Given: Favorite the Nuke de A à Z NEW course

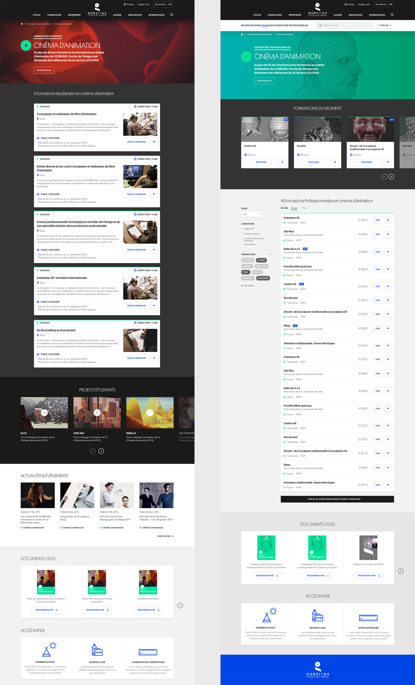Looking at the screenshot, I should [x=388, y=252].
